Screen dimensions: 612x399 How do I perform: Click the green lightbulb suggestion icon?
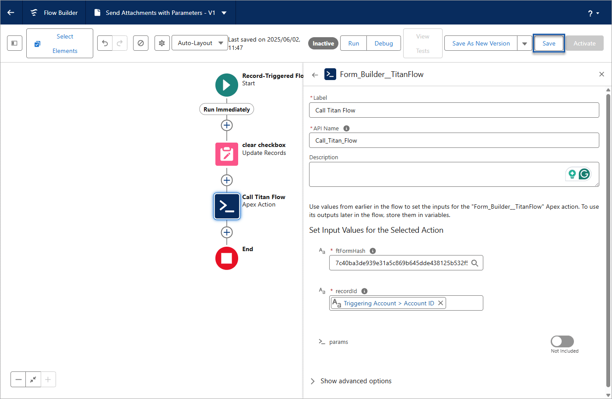572,174
